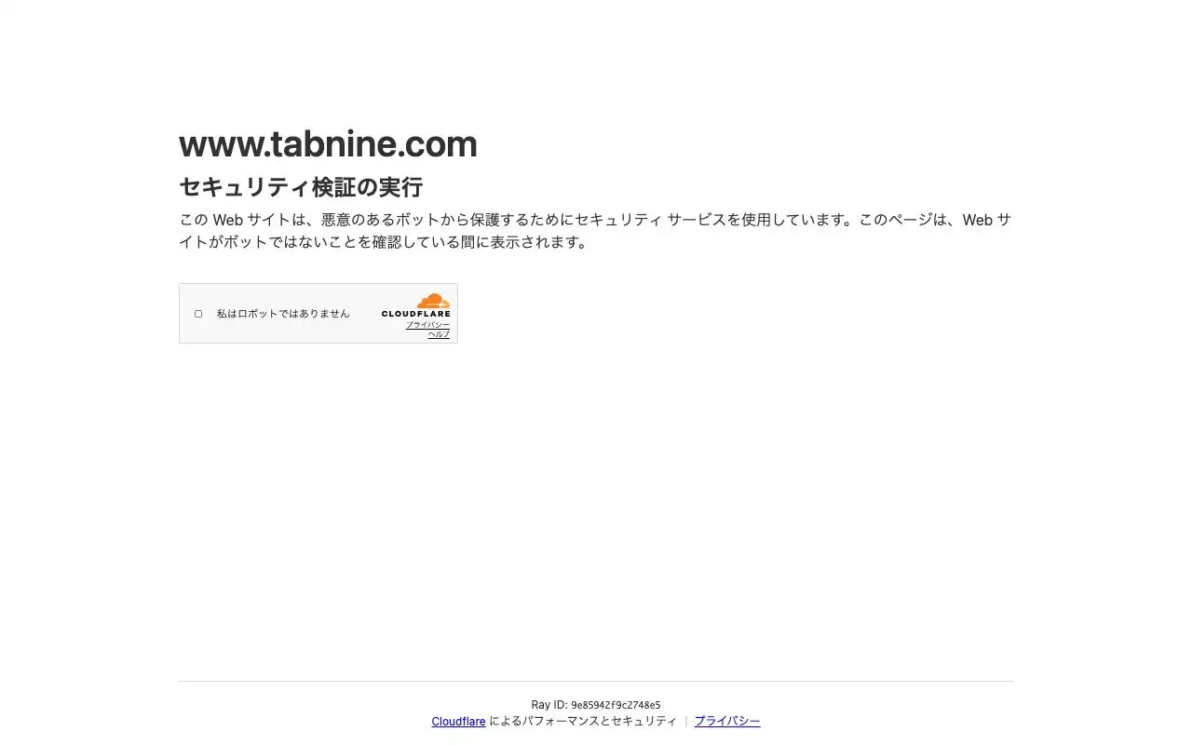1192x745 pixels.
Task: Click the CLOUDFLARE wordmark in the widget
Action: coord(415,314)
